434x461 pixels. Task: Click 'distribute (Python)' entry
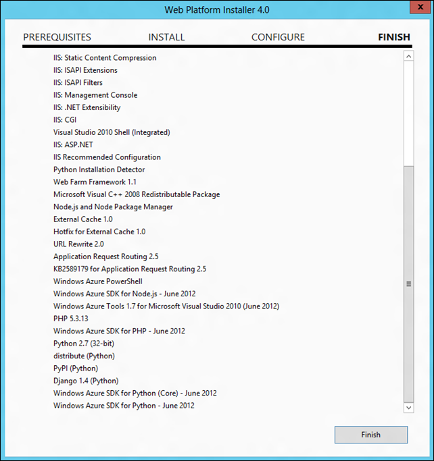(84, 356)
